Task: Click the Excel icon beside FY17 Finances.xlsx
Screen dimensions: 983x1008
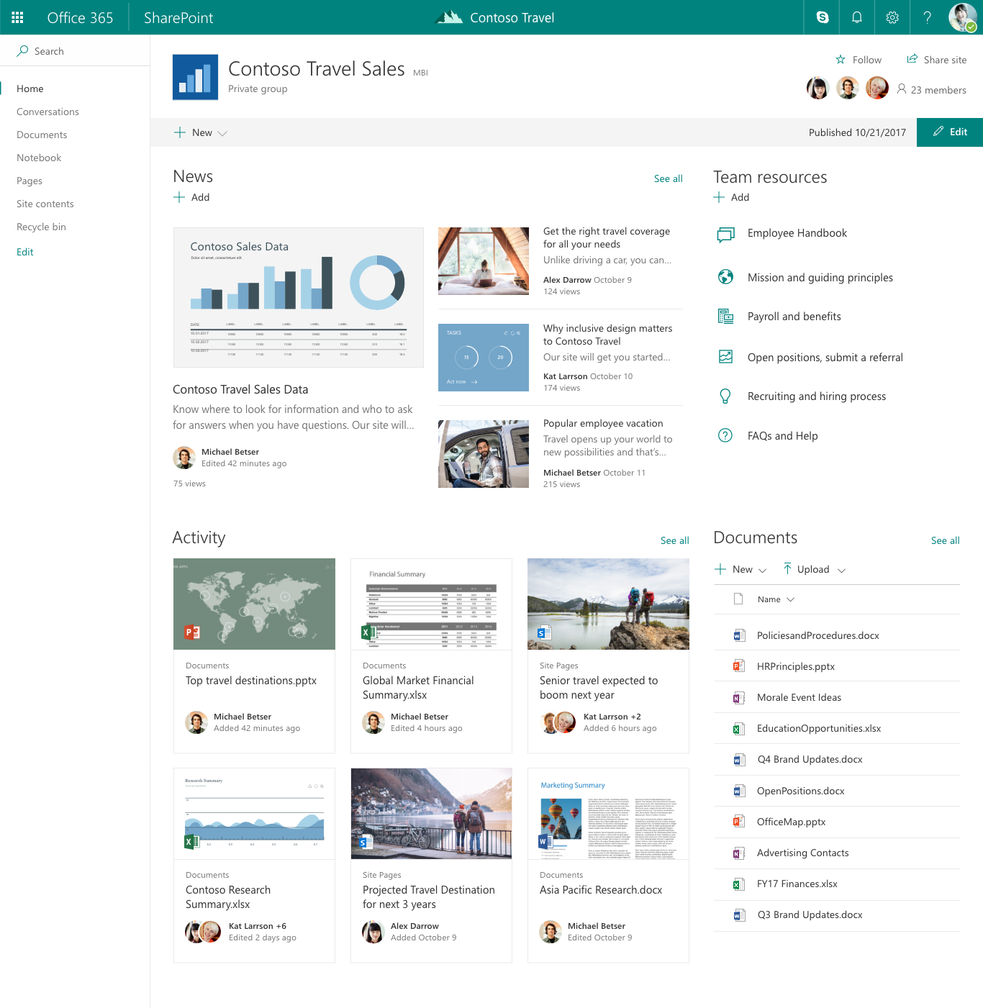Action: click(x=738, y=884)
